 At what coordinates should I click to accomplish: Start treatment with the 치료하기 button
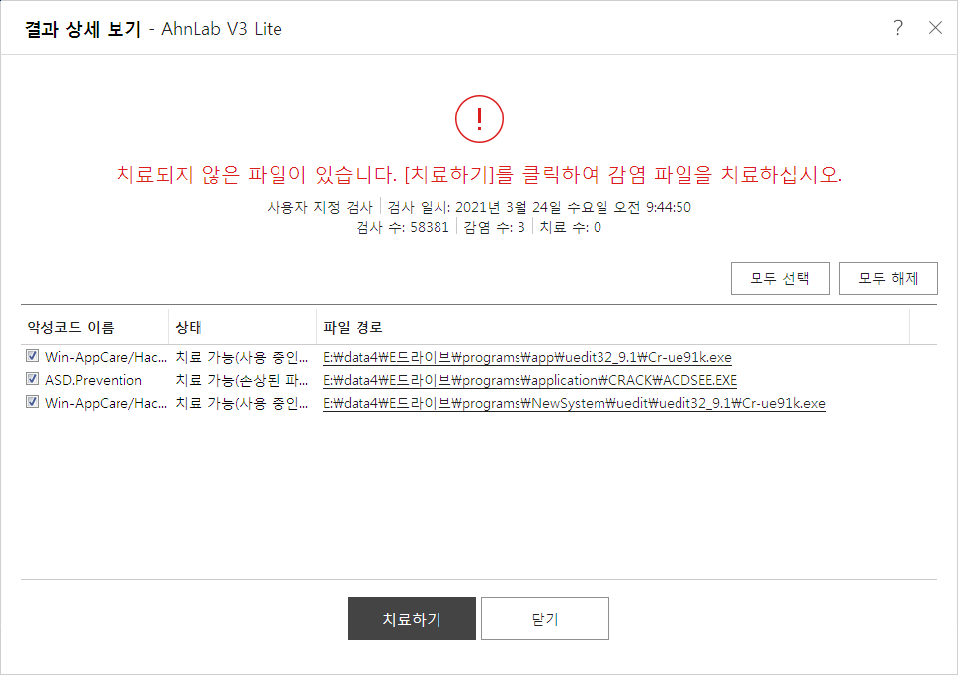411,619
